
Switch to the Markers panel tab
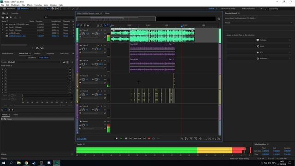37,53
